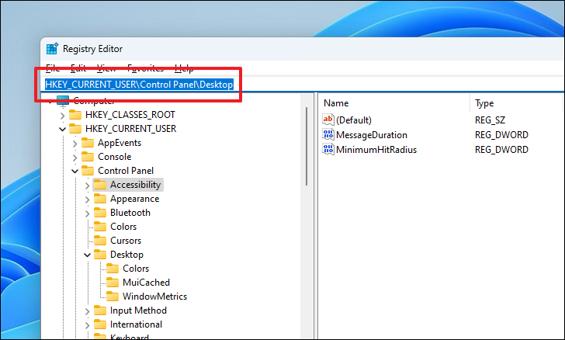565x340 pixels.
Task: Expand the HKEY_CLASSES_ROOT key
Action: click(x=62, y=116)
